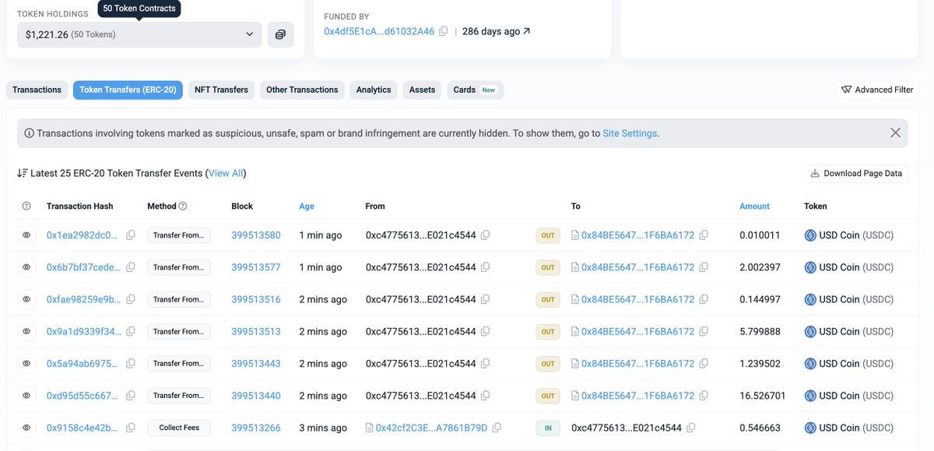The width and height of the screenshot is (934, 451).
Task: Click the sort icon beside Latest 25 ERC-20
Action: click(23, 173)
